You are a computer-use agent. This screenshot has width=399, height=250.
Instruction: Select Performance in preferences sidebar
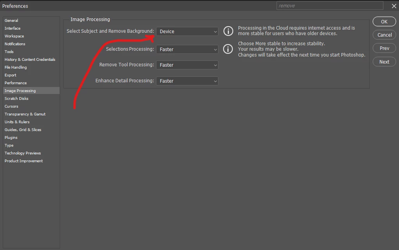(x=31, y=83)
